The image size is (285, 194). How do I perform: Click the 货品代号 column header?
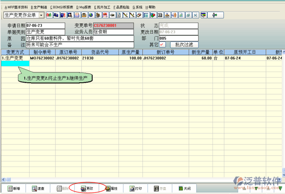[100, 52]
